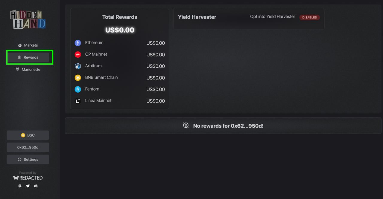This screenshot has height=199, width=383.
Task: Open the docs book icon
Action: tap(20, 186)
